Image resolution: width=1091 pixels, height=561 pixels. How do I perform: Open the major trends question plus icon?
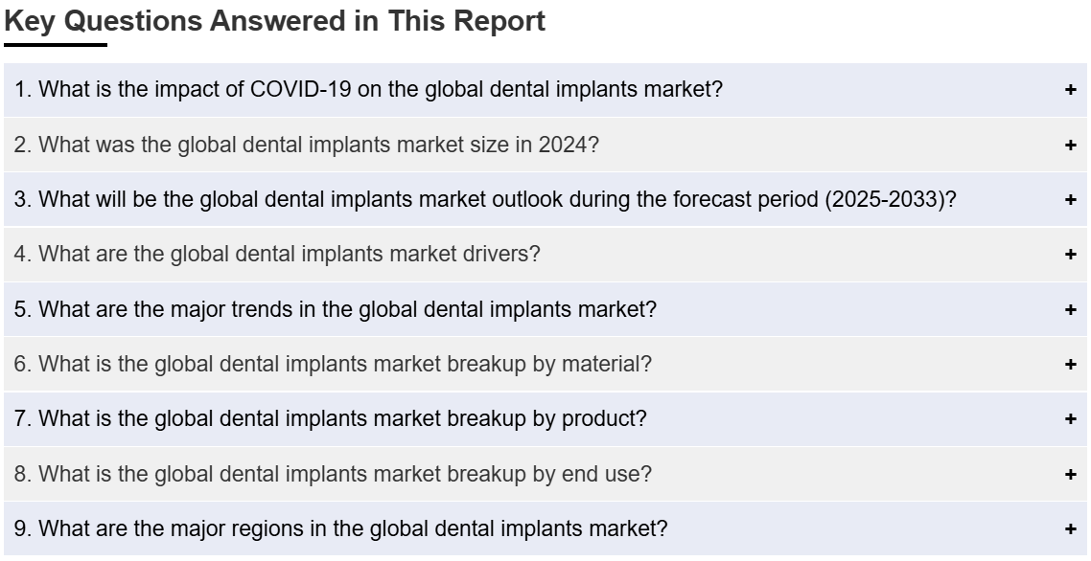tap(1070, 309)
